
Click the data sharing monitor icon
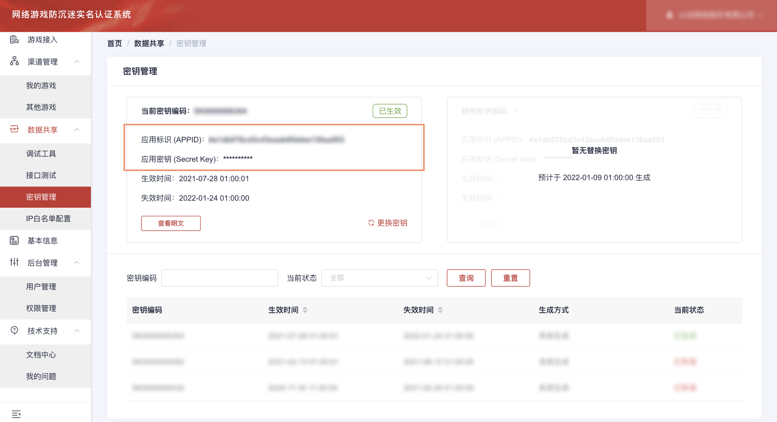coord(14,129)
